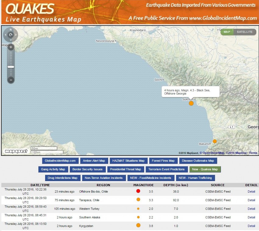Select the Map view toggle

[x=227, y=32]
